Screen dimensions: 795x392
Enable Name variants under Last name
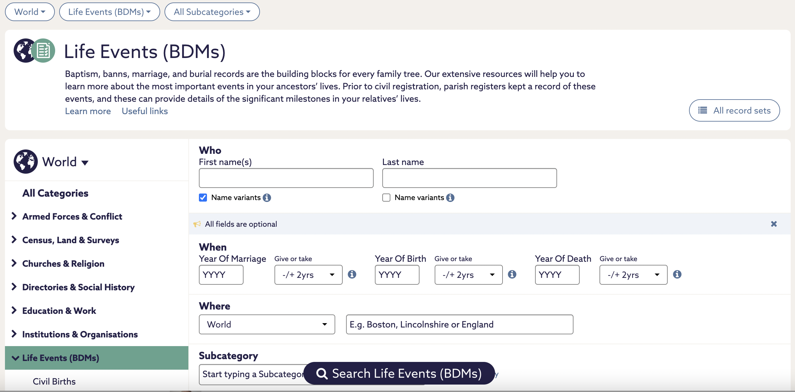(386, 198)
